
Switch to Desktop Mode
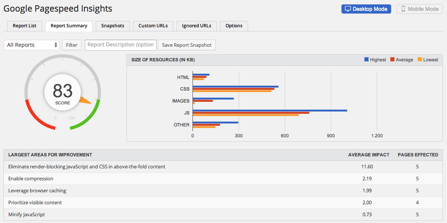366,9
